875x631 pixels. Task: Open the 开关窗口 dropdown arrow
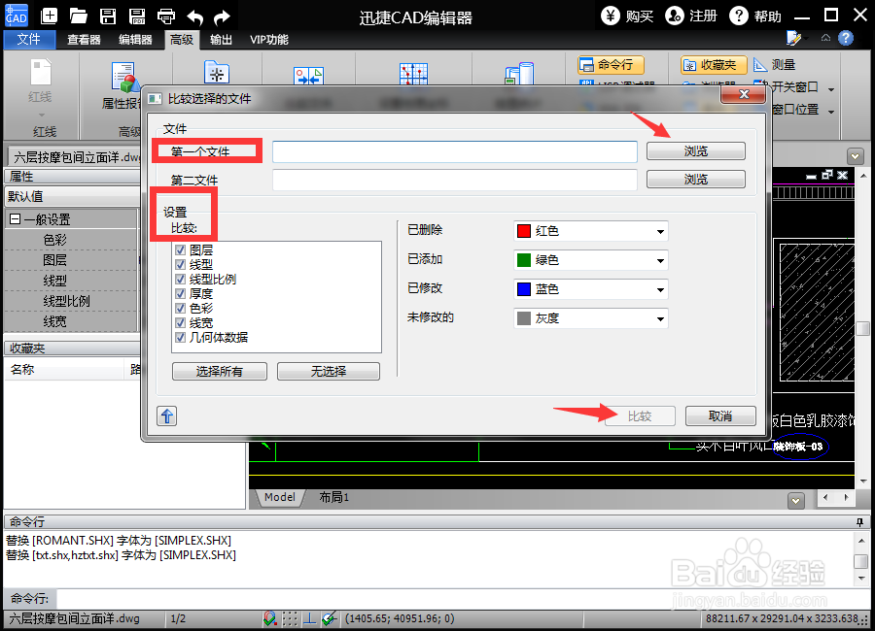(x=831, y=89)
